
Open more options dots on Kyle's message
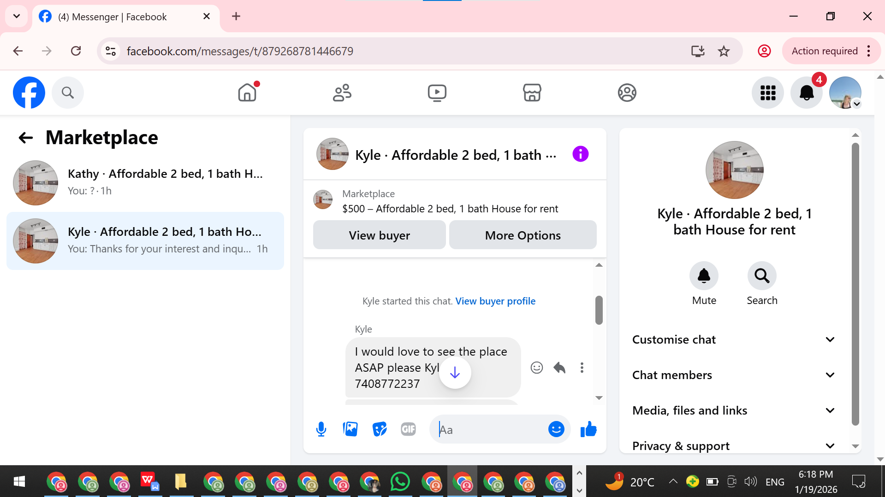click(582, 368)
